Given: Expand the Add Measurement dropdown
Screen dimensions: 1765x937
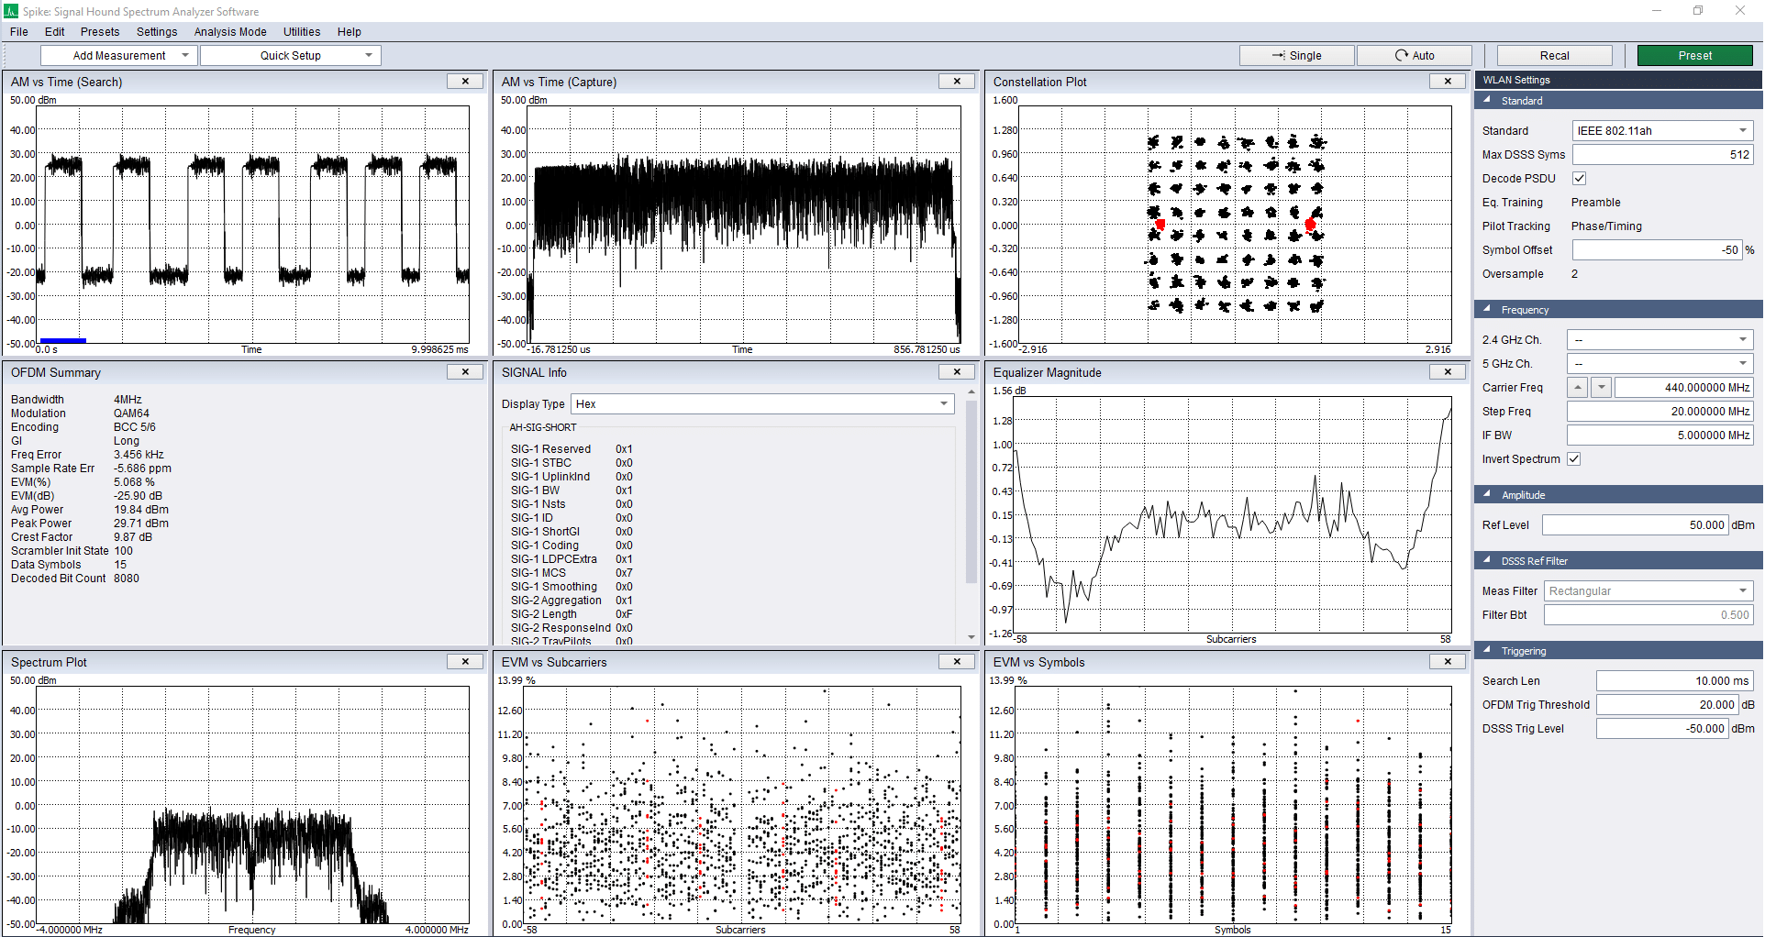Looking at the screenshot, I should [x=119, y=56].
